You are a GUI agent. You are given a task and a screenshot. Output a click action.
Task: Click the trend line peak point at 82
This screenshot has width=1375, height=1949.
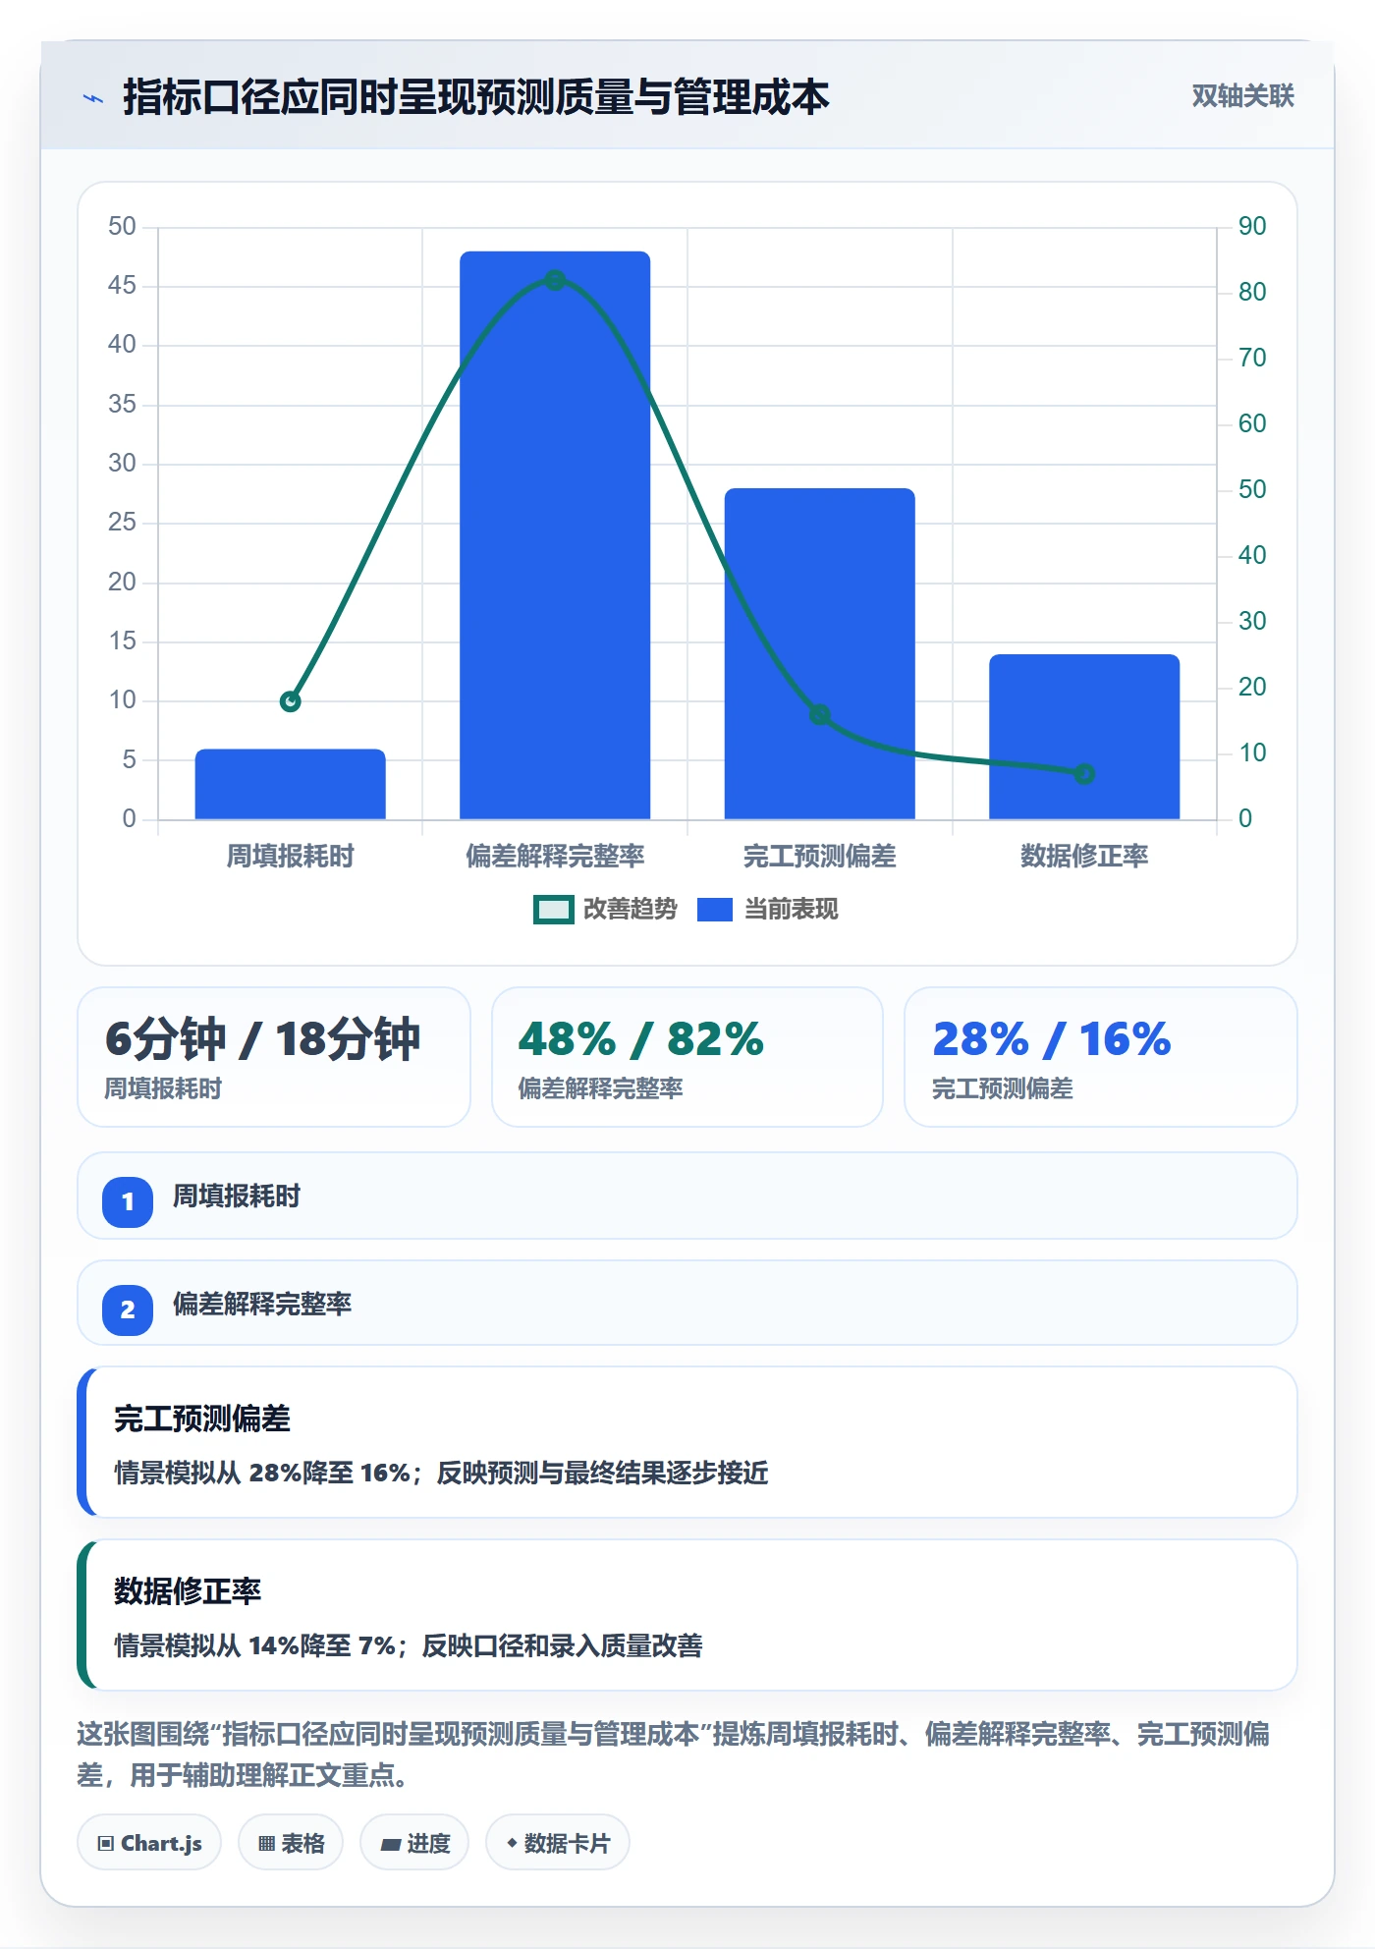pos(555,281)
